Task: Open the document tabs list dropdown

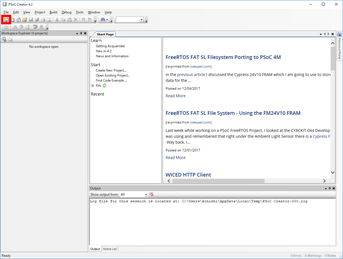Action: point(321,34)
